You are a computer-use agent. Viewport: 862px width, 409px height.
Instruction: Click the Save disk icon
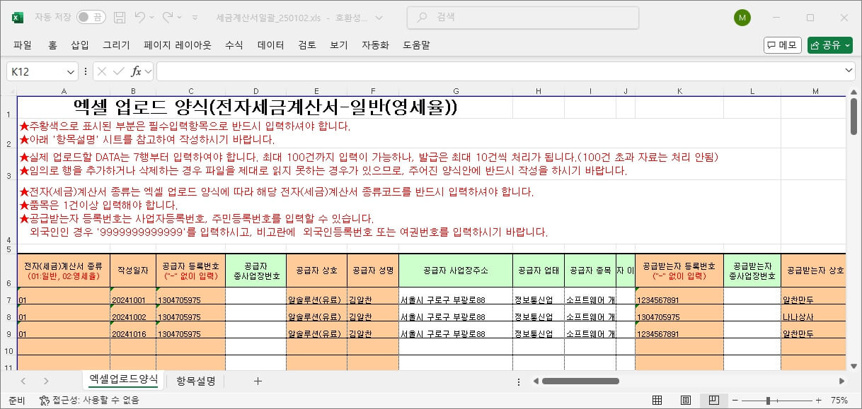(x=120, y=17)
